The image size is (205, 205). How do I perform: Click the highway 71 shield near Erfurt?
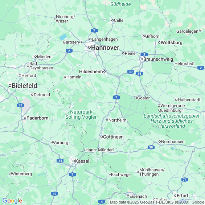click(185, 180)
